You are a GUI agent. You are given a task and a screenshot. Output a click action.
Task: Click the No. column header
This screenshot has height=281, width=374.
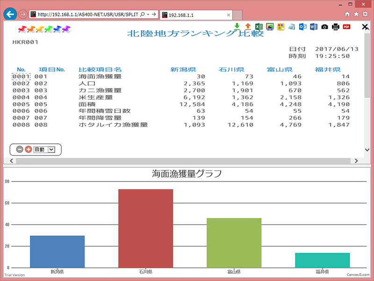pyautogui.click(x=21, y=69)
